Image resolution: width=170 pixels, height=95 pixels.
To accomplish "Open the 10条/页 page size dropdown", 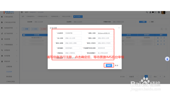I will tap(133, 77).
